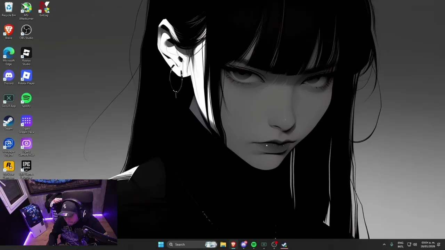Click the webcam overlay thumbnail
Image resolution: width=445 pixels, height=250 pixels.
(59, 212)
